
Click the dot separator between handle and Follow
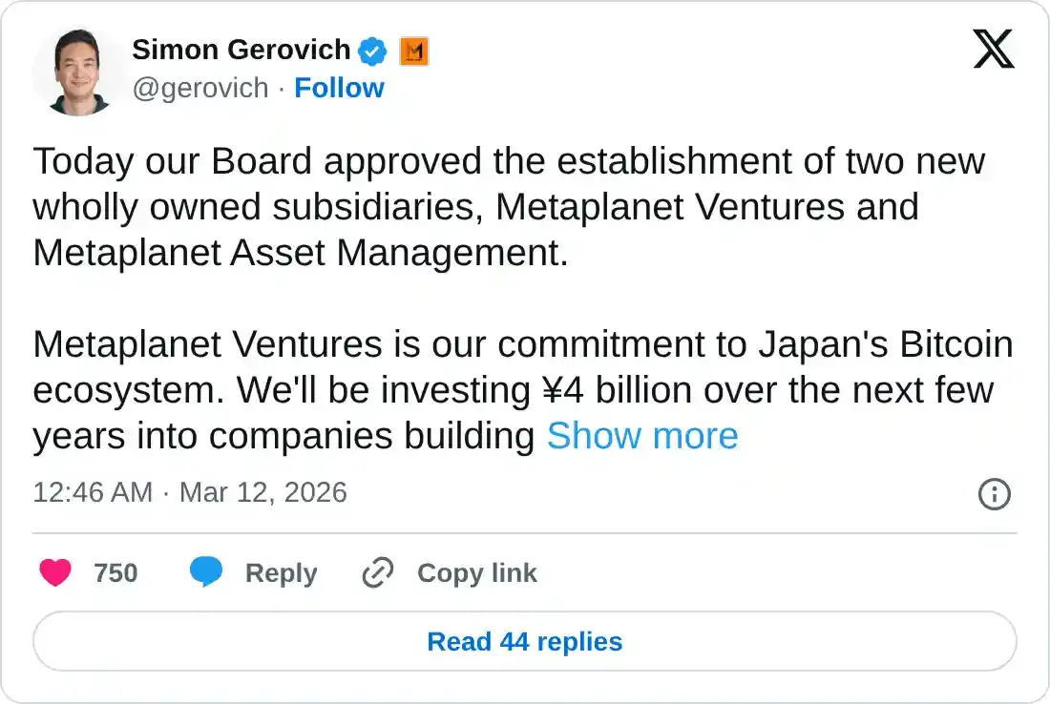click(x=281, y=88)
